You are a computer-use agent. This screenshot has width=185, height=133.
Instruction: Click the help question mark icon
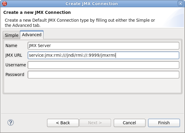pyautogui.click(x=11, y=123)
